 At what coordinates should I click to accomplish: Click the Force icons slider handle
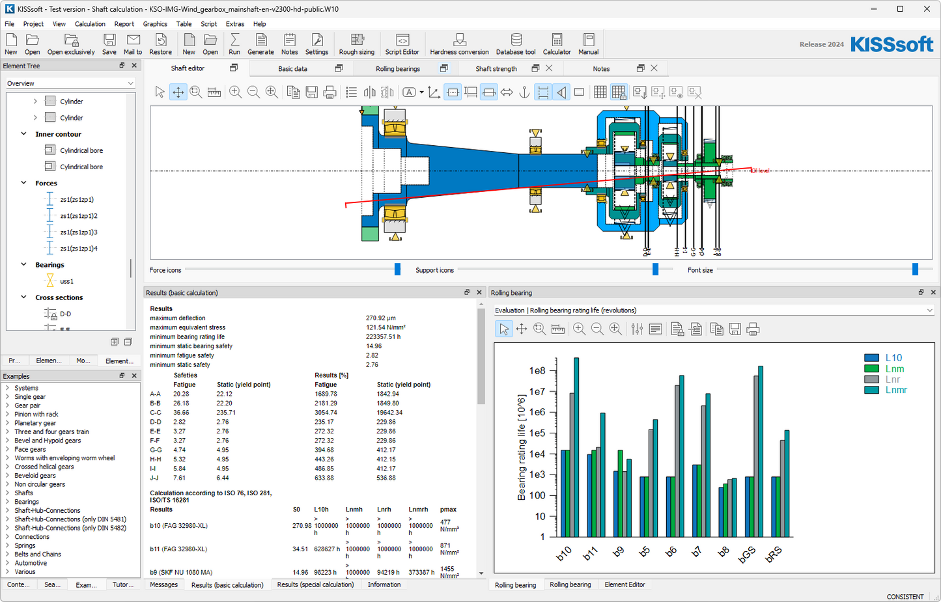pos(397,269)
